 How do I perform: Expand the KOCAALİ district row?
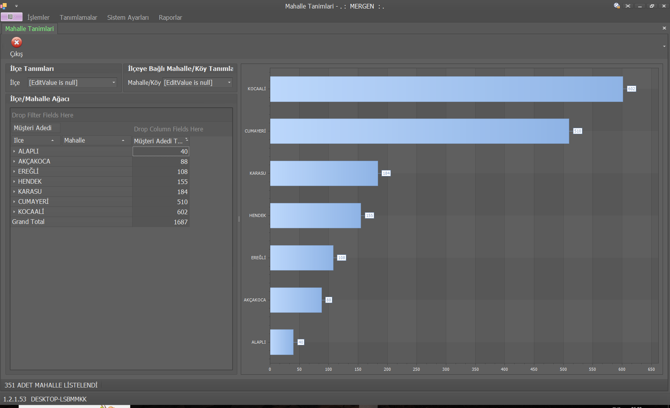click(14, 212)
